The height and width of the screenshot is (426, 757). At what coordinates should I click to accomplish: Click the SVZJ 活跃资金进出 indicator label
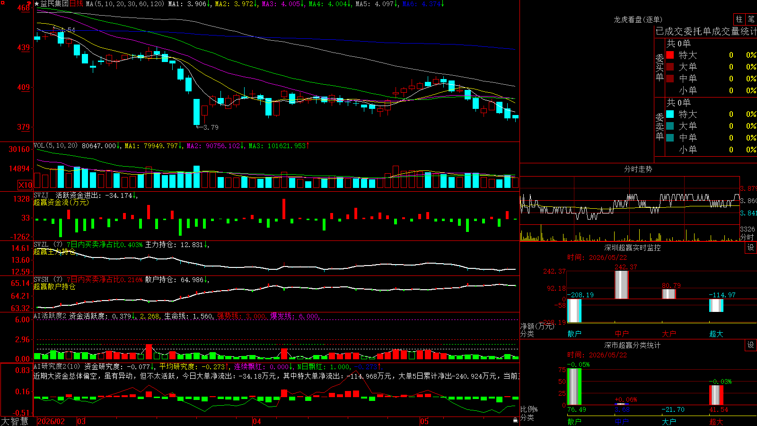pos(67,195)
